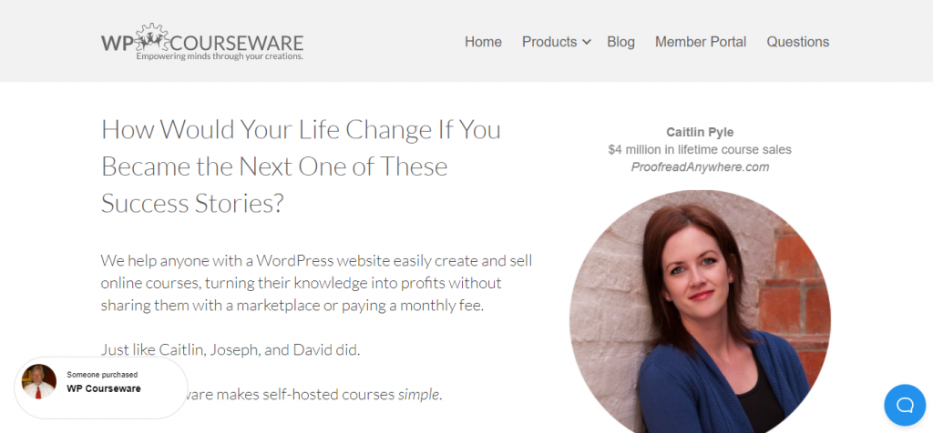The width and height of the screenshot is (933, 433).
Task: Click the WP Courseware gear logo
Action: (202, 42)
